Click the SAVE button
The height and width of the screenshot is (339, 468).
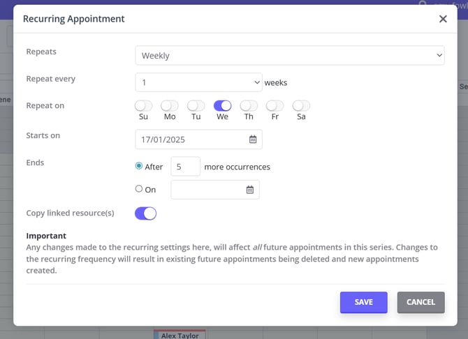[363, 302]
